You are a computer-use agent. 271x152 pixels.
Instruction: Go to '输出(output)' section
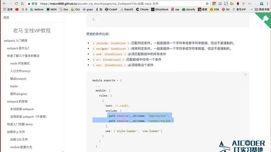[x=18, y=79]
